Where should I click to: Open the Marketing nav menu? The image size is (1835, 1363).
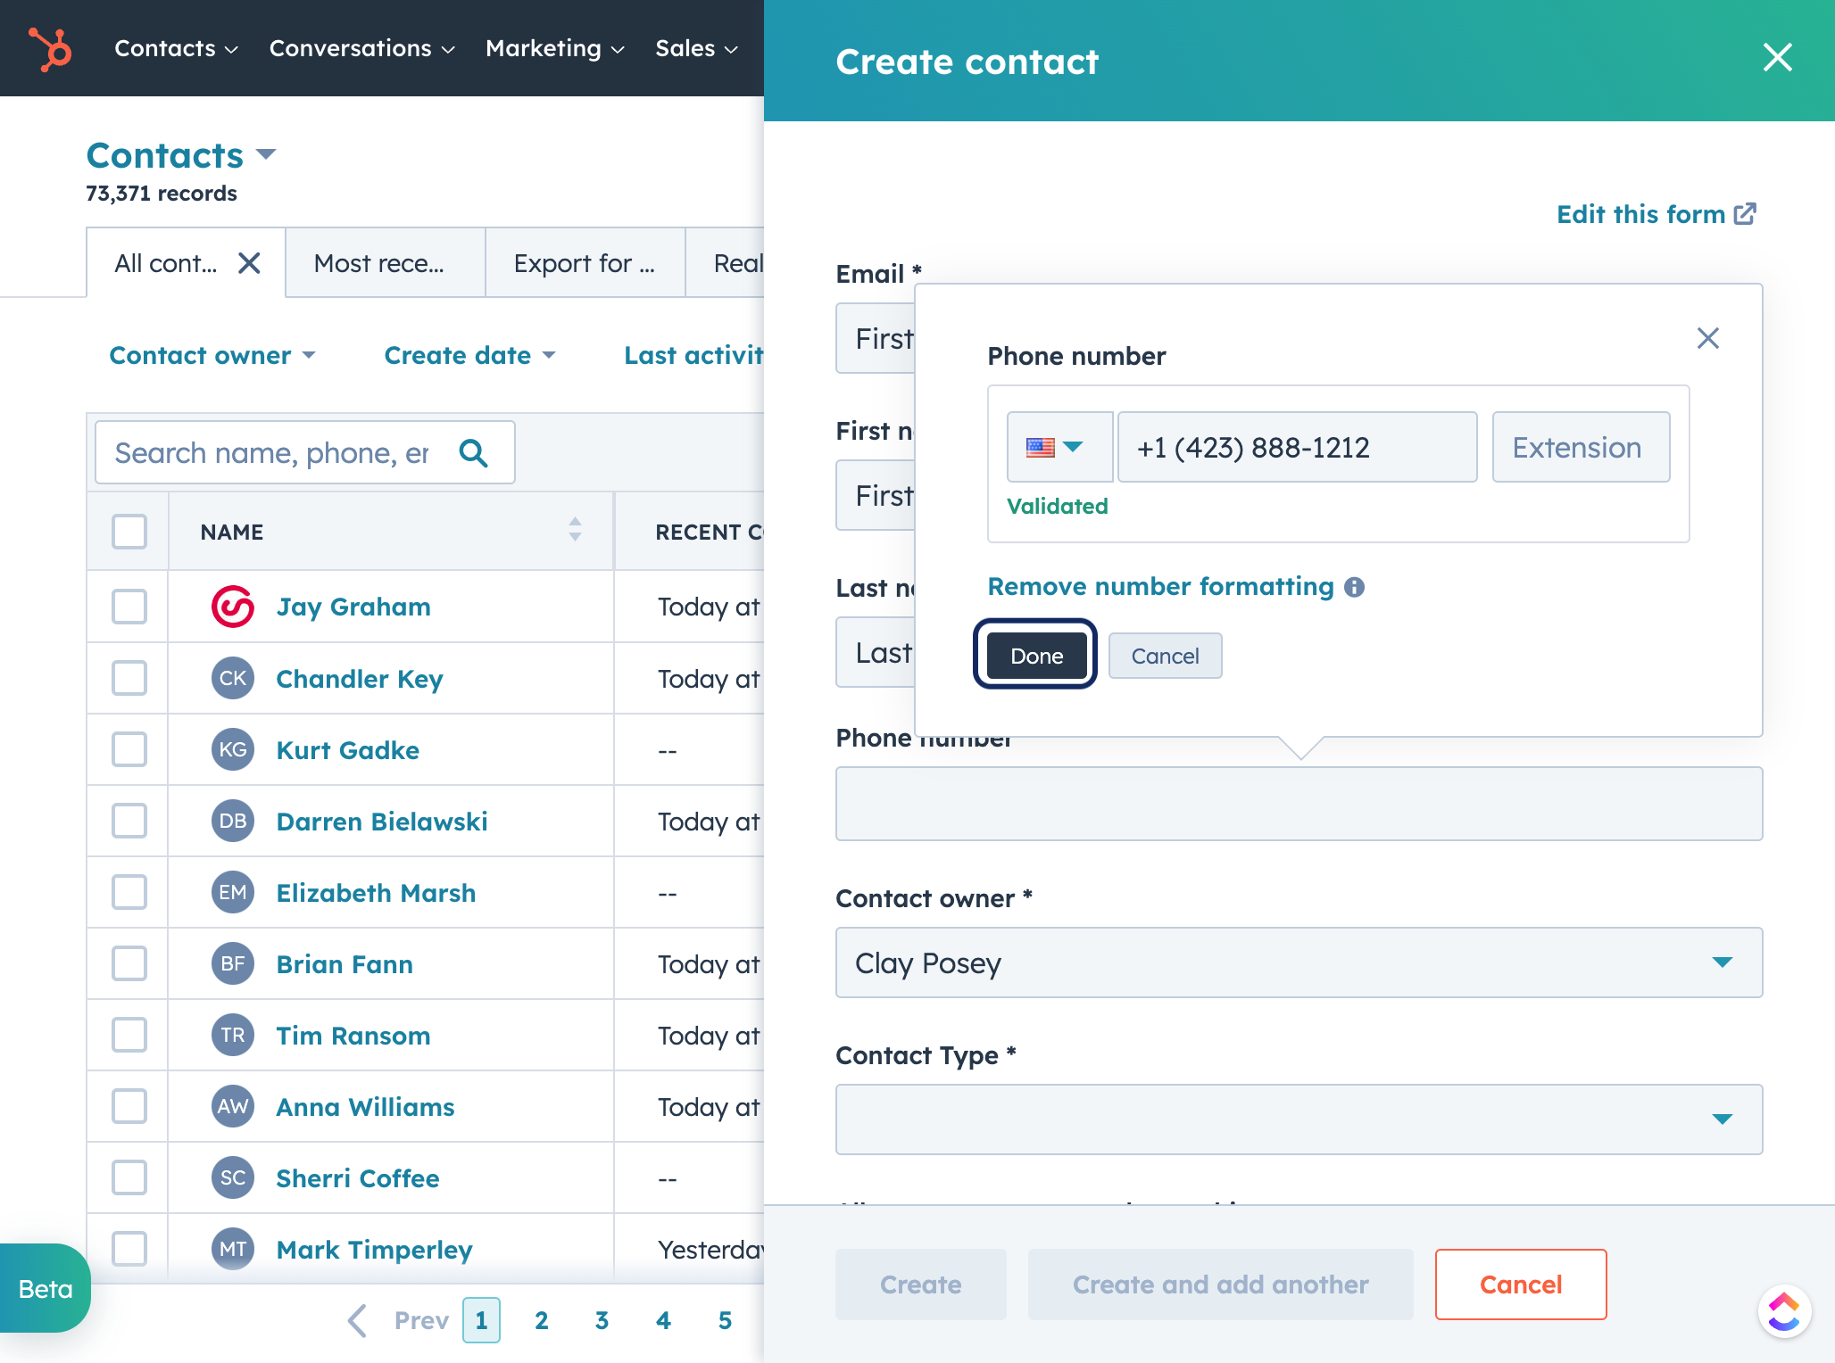pos(554,48)
